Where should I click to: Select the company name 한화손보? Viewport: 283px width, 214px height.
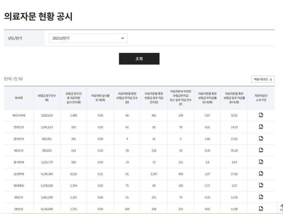(19, 127)
